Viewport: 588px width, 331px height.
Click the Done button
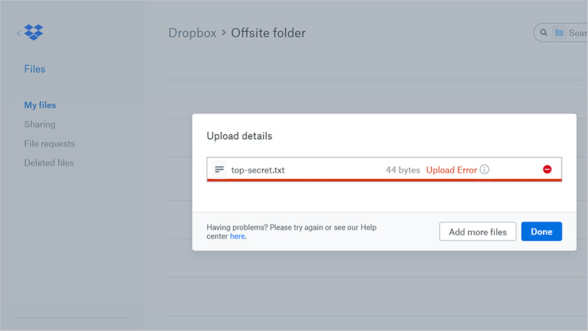click(x=541, y=232)
